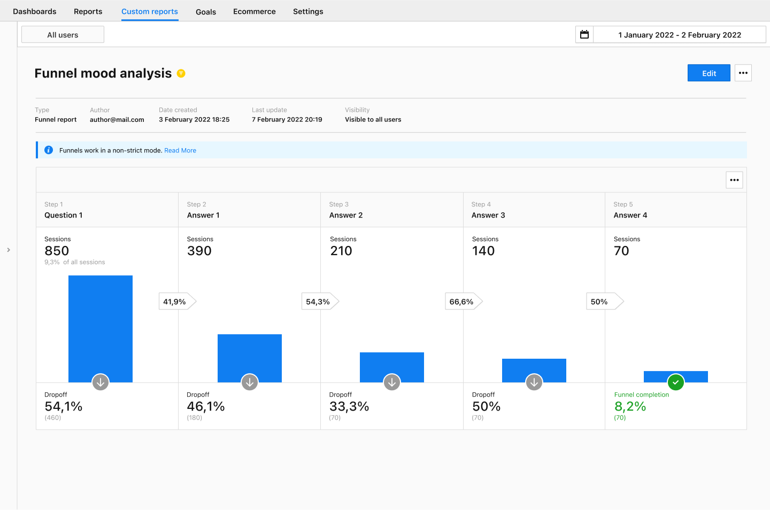770x510 pixels.
Task: Expand the collapsed left sidebar
Action: (9, 250)
